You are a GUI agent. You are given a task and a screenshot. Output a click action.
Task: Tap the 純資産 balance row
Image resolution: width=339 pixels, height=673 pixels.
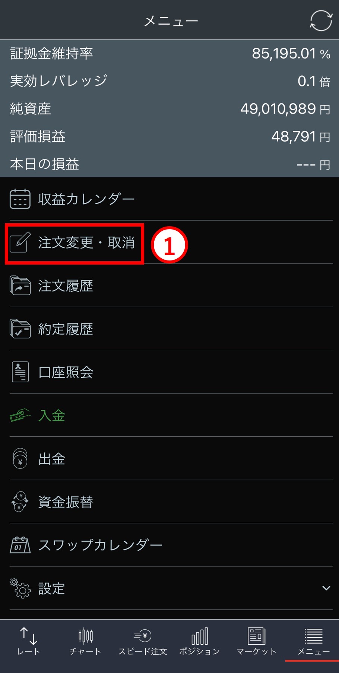click(169, 109)
